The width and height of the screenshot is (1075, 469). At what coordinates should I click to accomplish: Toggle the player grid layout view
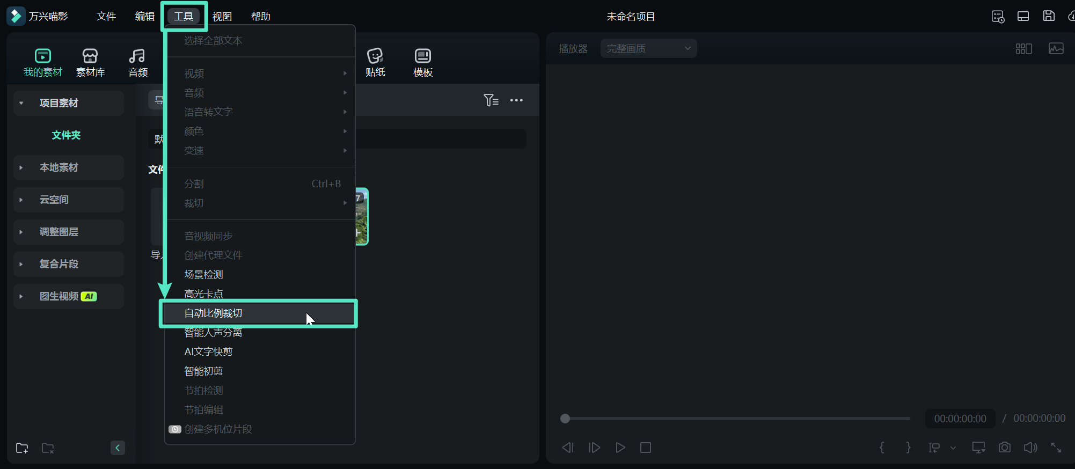(1023, 49)
